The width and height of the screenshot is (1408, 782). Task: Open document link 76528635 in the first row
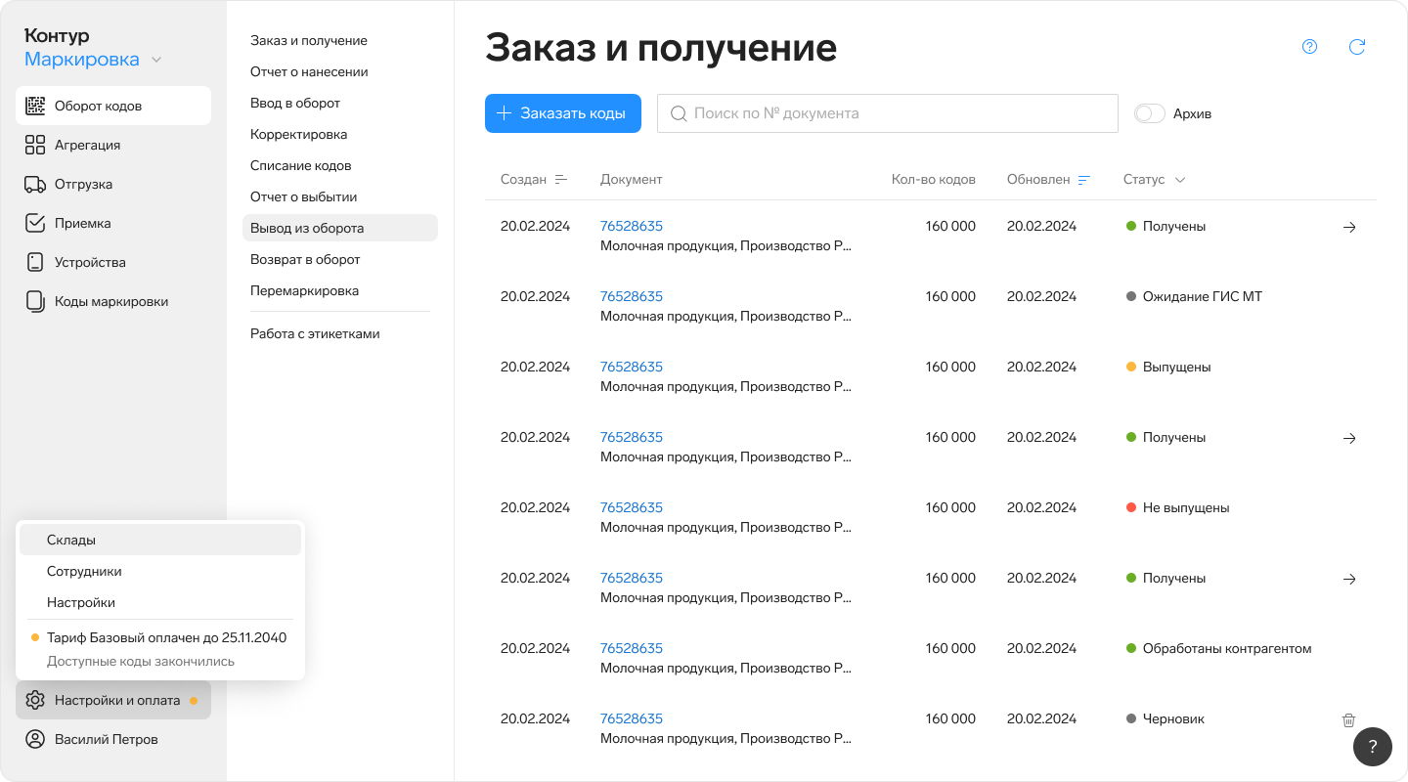point(631,226)
